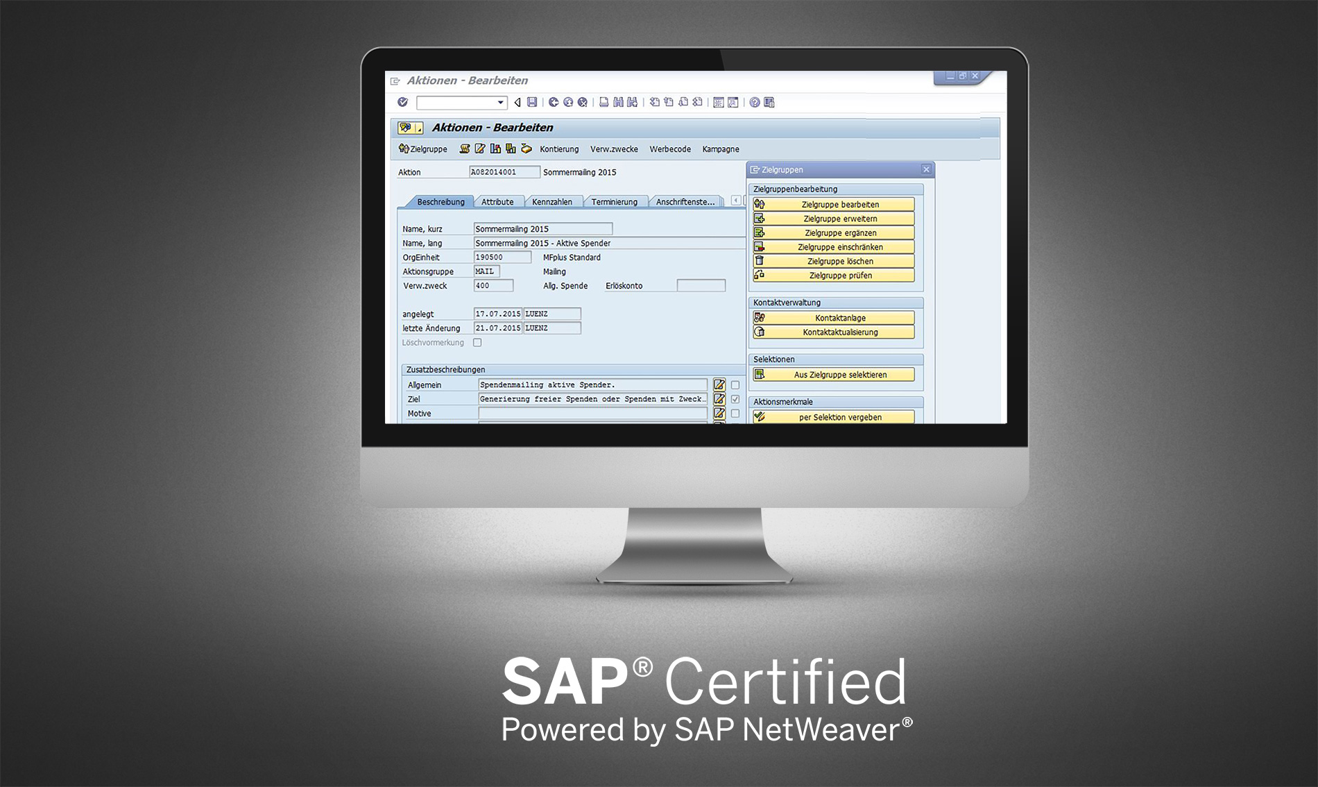Click the Last Page icon

point(697,102)
